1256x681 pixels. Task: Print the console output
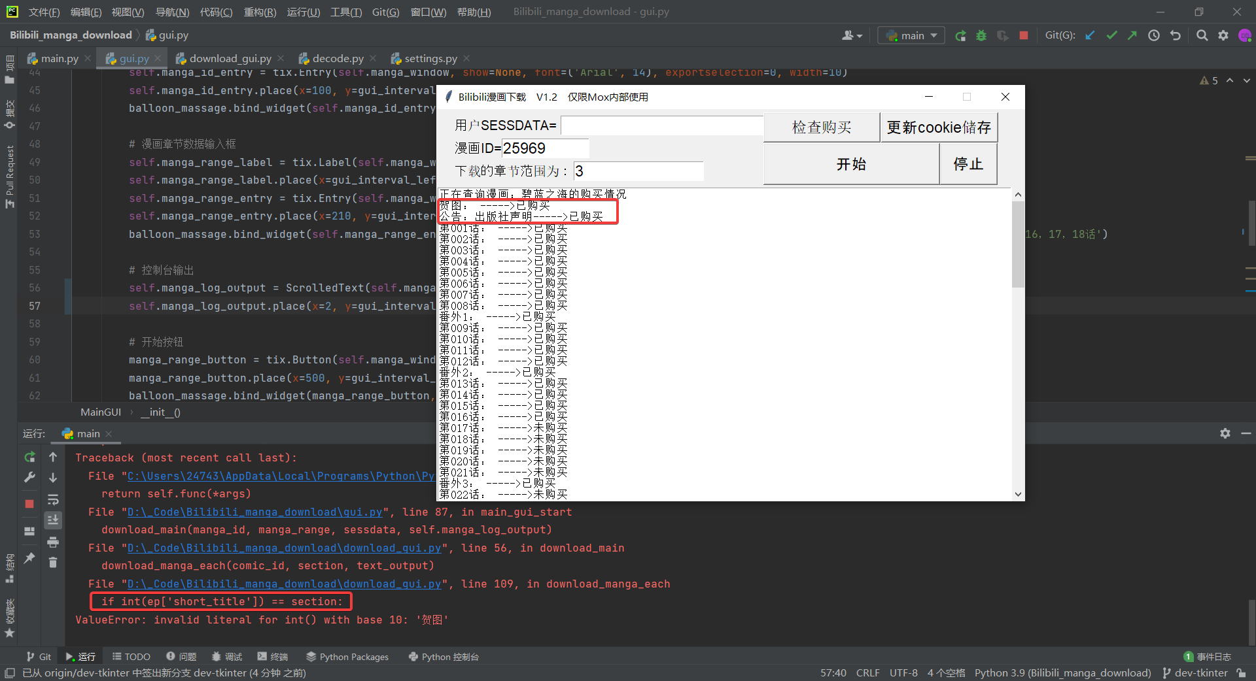[53, 542]
